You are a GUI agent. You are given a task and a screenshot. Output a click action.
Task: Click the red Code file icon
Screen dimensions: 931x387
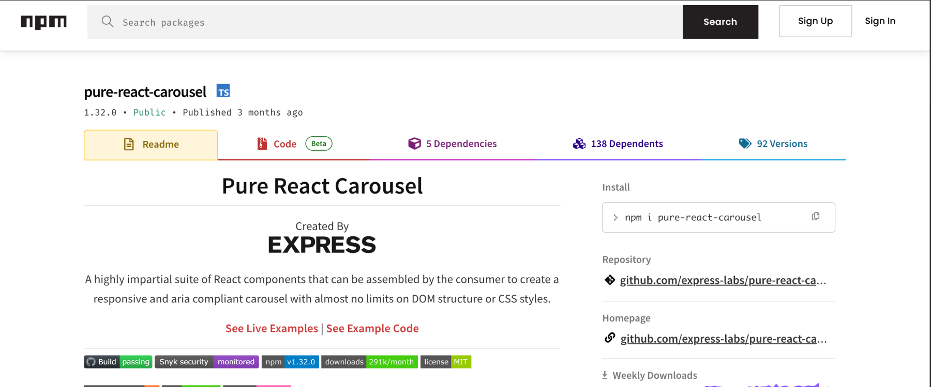coord(262,143)
